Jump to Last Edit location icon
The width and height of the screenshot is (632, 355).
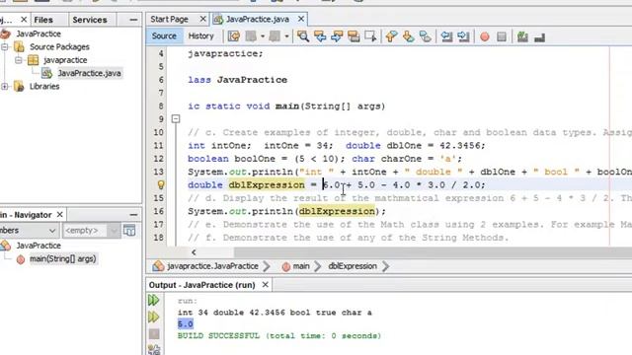tap(234, 36)
